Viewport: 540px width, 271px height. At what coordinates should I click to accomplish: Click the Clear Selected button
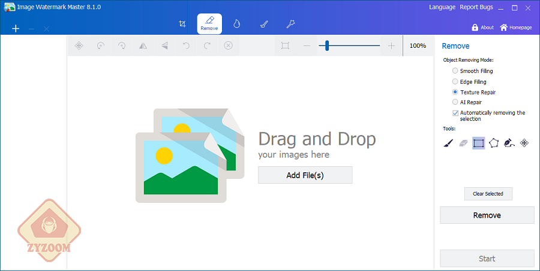(x=488, y=194)
